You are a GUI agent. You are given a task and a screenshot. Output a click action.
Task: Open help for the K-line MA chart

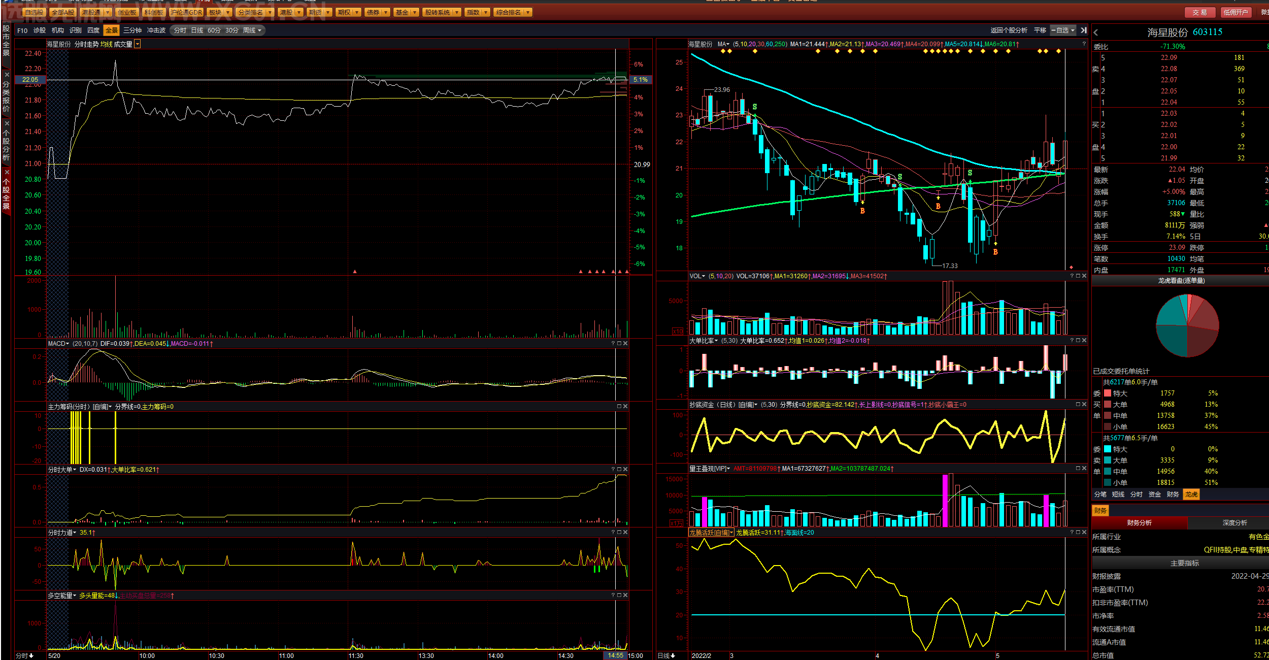click(1084, 44)
